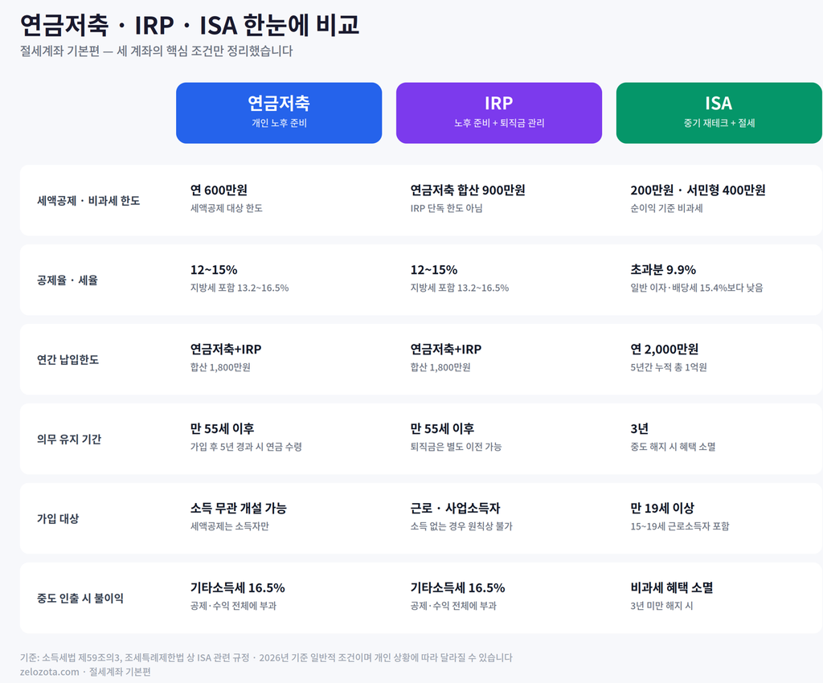
Task: Click '공제·수익 전체에 부과' under 연금저축 column
Action: coord(233,606)
